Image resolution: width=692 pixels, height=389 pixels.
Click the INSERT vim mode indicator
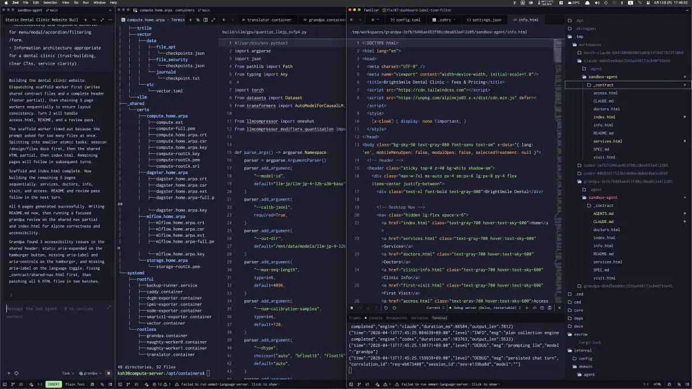(54, 384)
